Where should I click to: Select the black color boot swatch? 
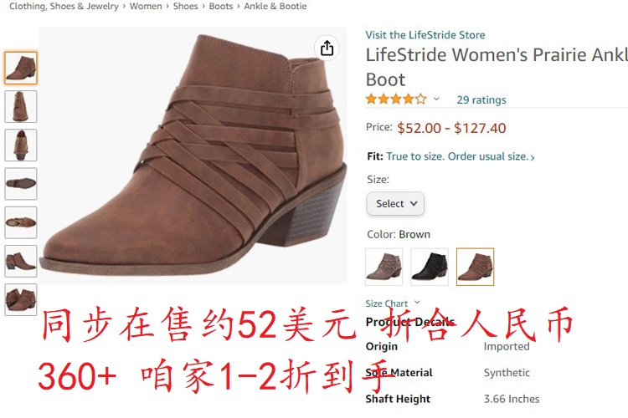430,267
